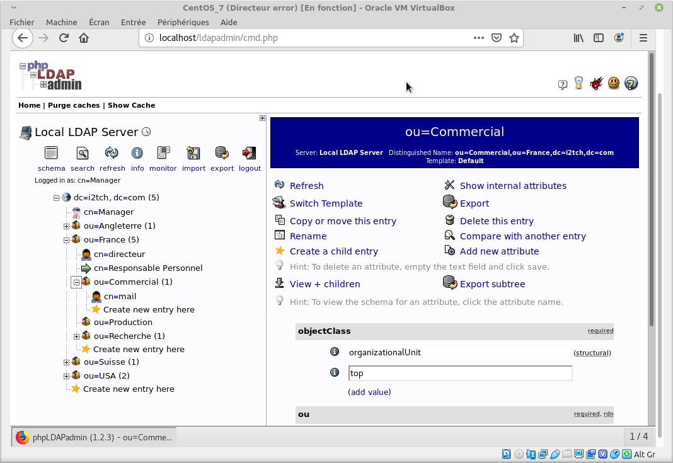Open the import icon
This screenshot has height=463, width=673.
(193, 153)
